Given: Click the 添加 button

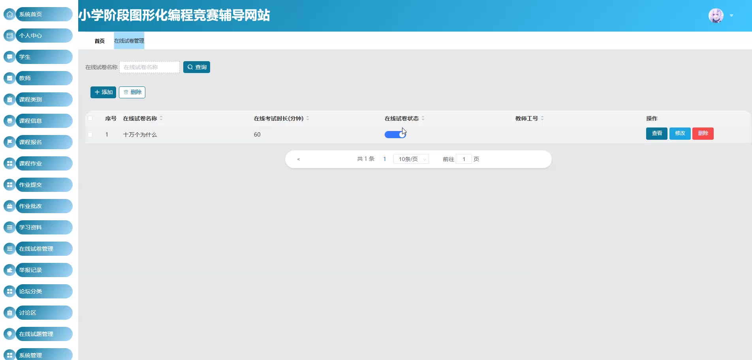Looking at the screenshot, I should (x=103, y=92).
